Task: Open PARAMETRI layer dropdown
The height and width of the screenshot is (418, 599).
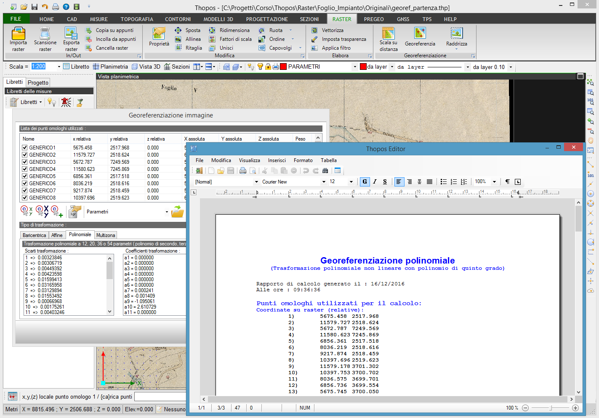Action: tap(355, 67)
